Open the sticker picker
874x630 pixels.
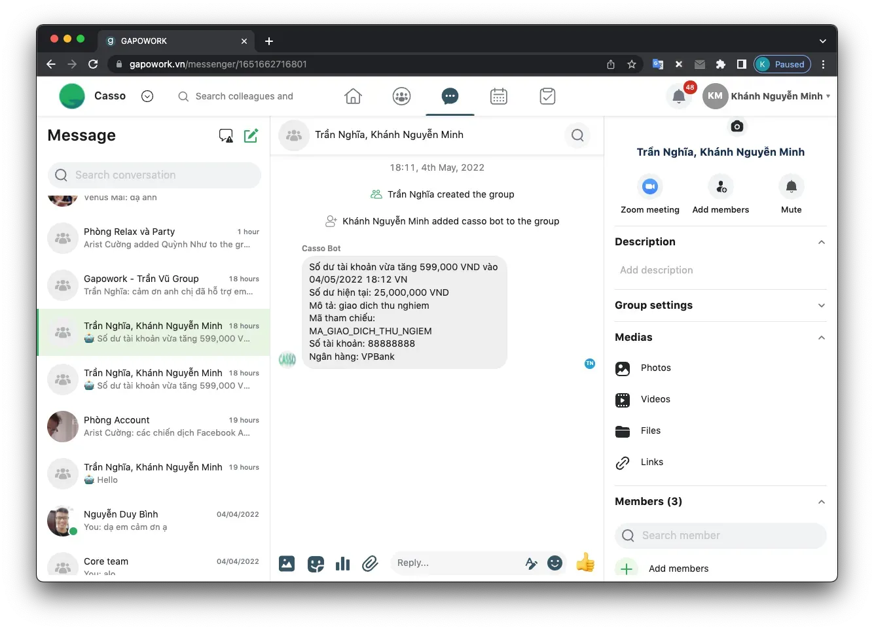pos(316,563)
